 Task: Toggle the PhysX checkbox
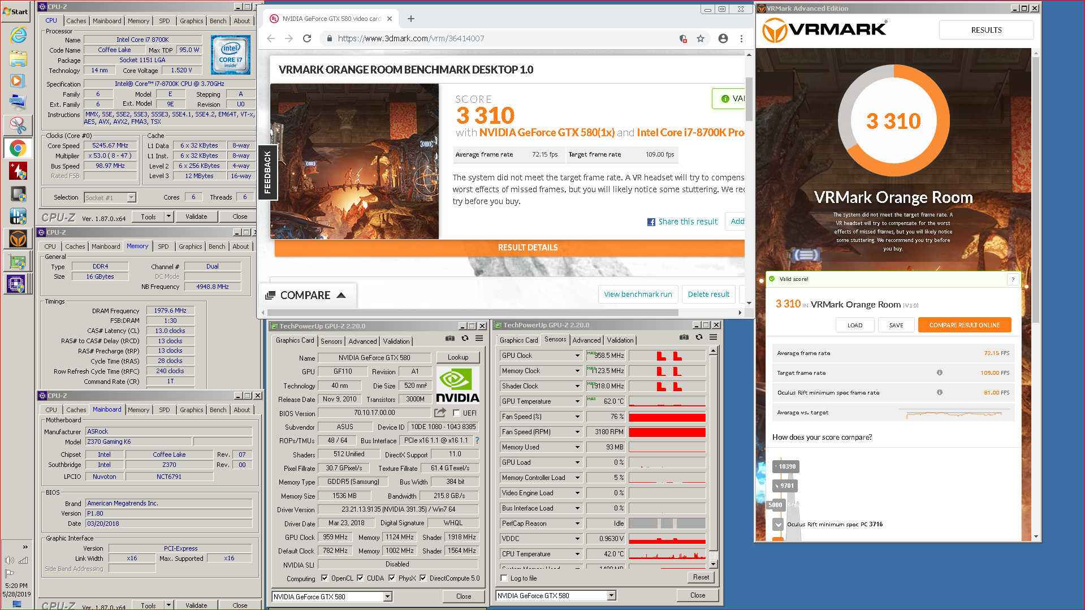pos(392,578)
